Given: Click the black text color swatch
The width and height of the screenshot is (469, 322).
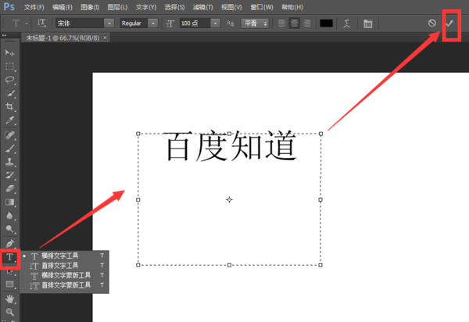Looking at the screenshot, I should coord(326,23).
